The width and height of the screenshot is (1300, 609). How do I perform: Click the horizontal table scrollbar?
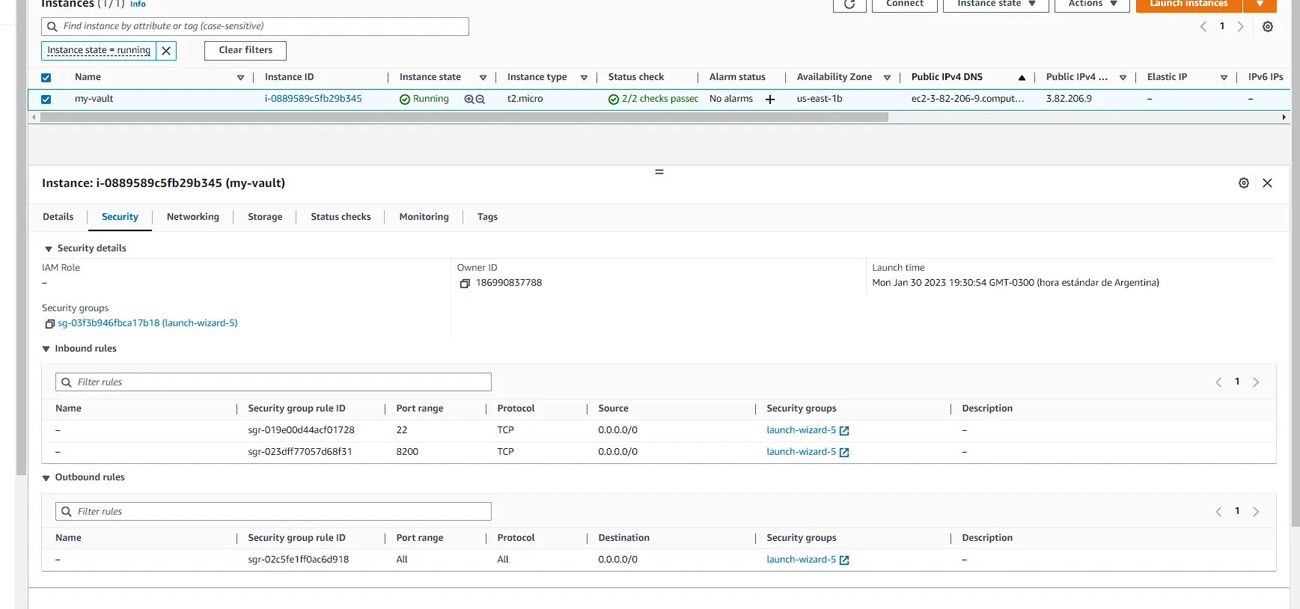[x=464, y=117]
